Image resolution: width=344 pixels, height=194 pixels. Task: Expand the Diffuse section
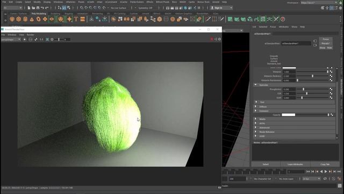(x=256, y=107)
